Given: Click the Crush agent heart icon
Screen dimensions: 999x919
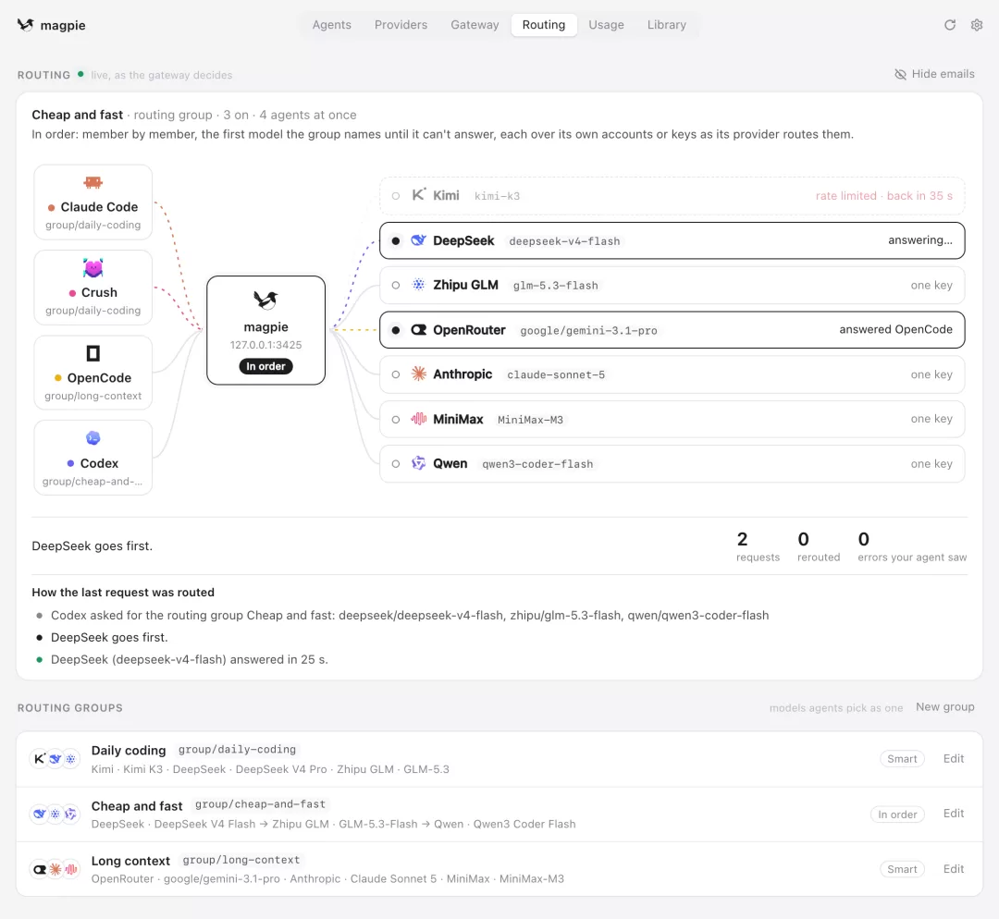Looking at the screenshot, I should click(x=93, y=268).
